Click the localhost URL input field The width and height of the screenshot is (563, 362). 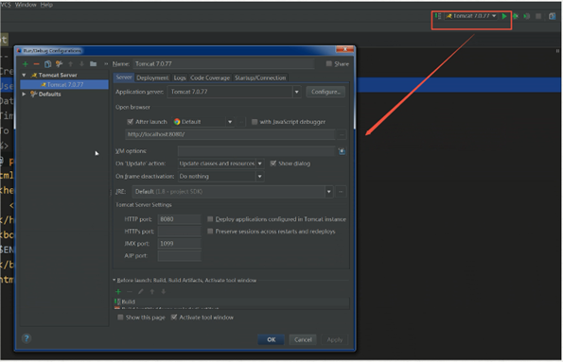[230, 135]
